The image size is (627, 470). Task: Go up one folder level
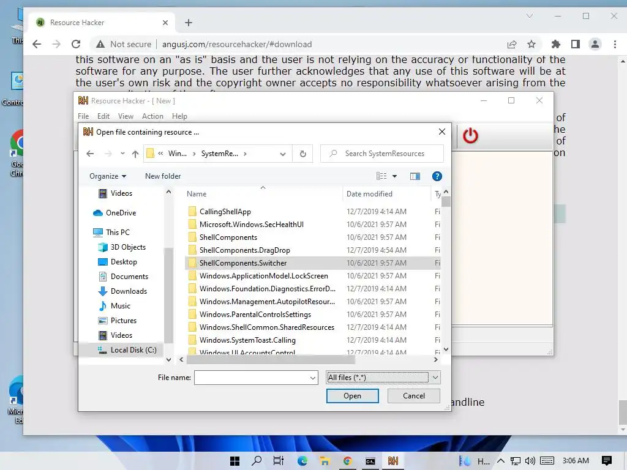135,154
